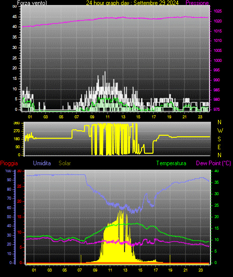Click the W compass direction label

point(220,131)
